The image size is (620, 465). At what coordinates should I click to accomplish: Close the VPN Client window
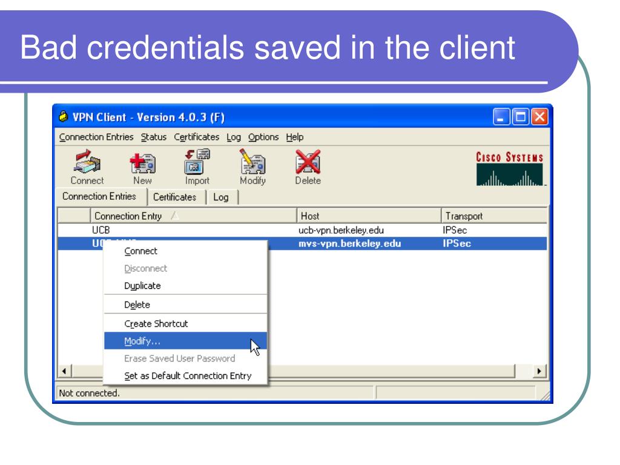click(x=539, y=117)
